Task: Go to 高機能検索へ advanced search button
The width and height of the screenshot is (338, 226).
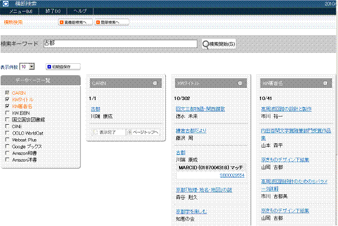Action: [x=75, y=22]
